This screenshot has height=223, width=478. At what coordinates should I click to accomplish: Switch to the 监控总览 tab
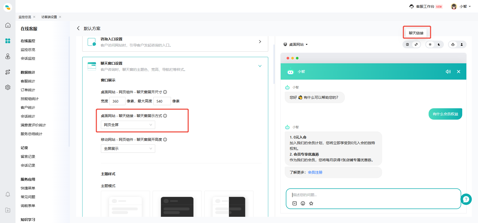click(x=25, y=17)
